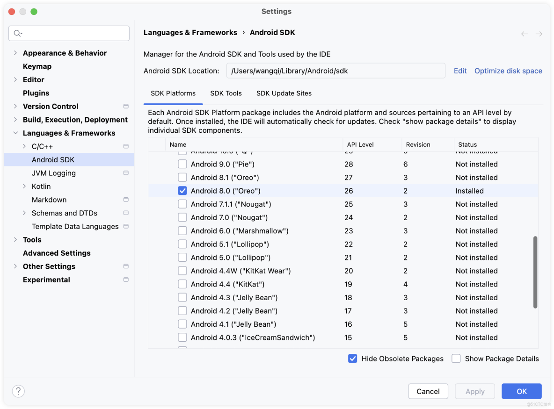Expand the Kotlin settings node

(24, 187)
